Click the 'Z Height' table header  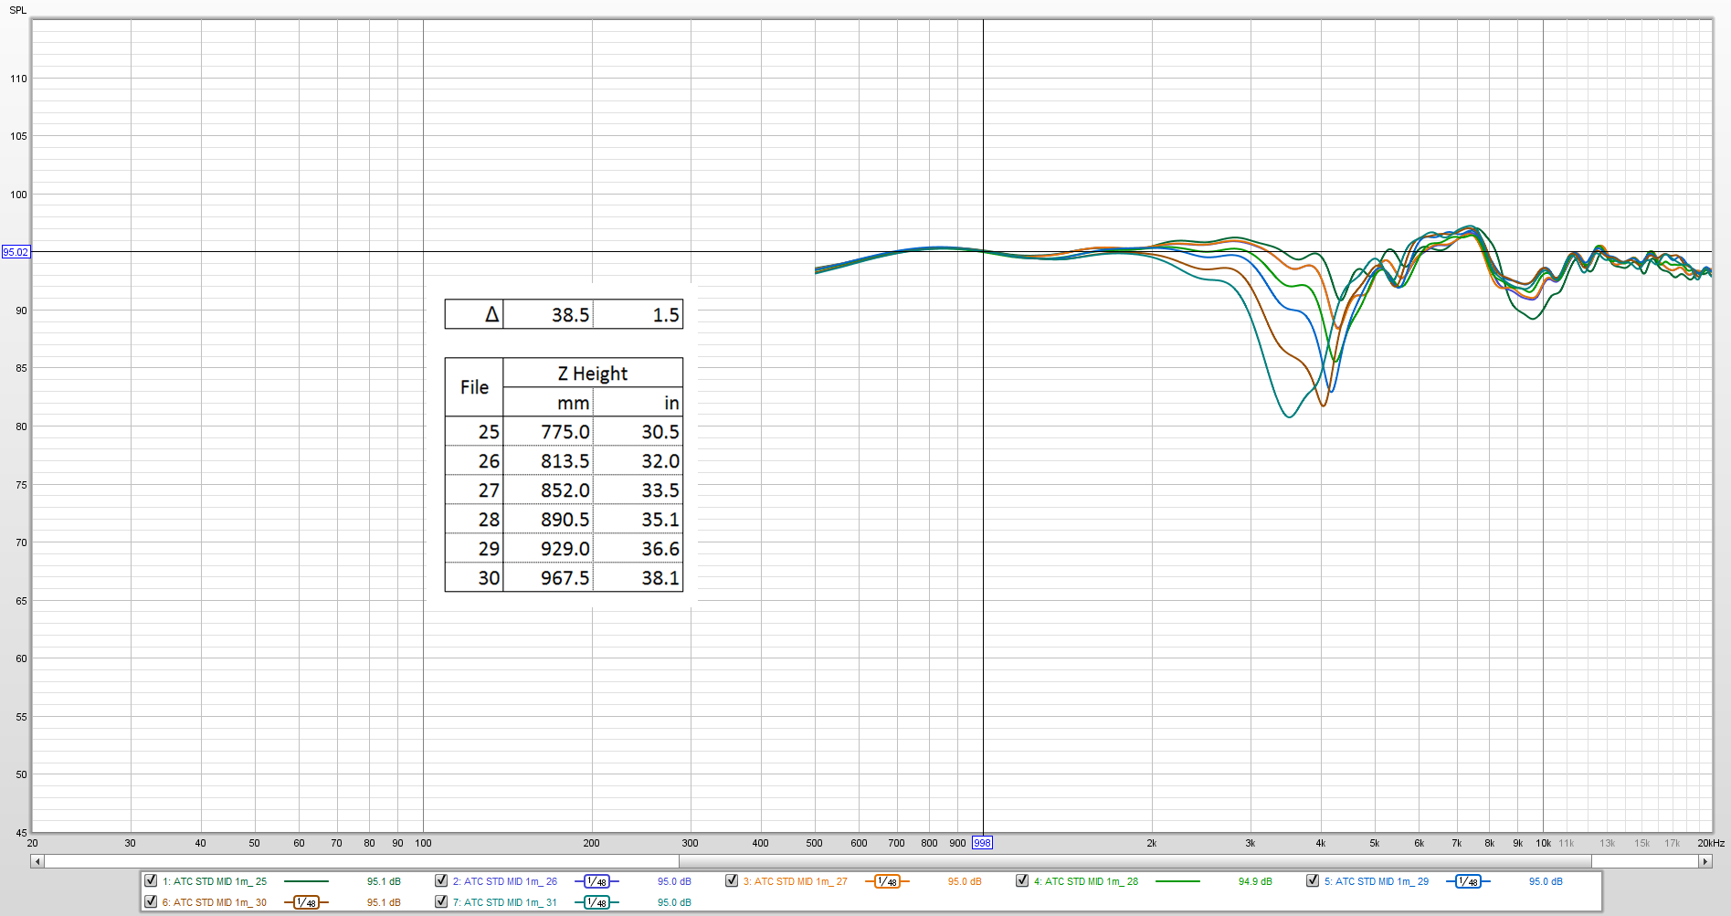point(593,373)
